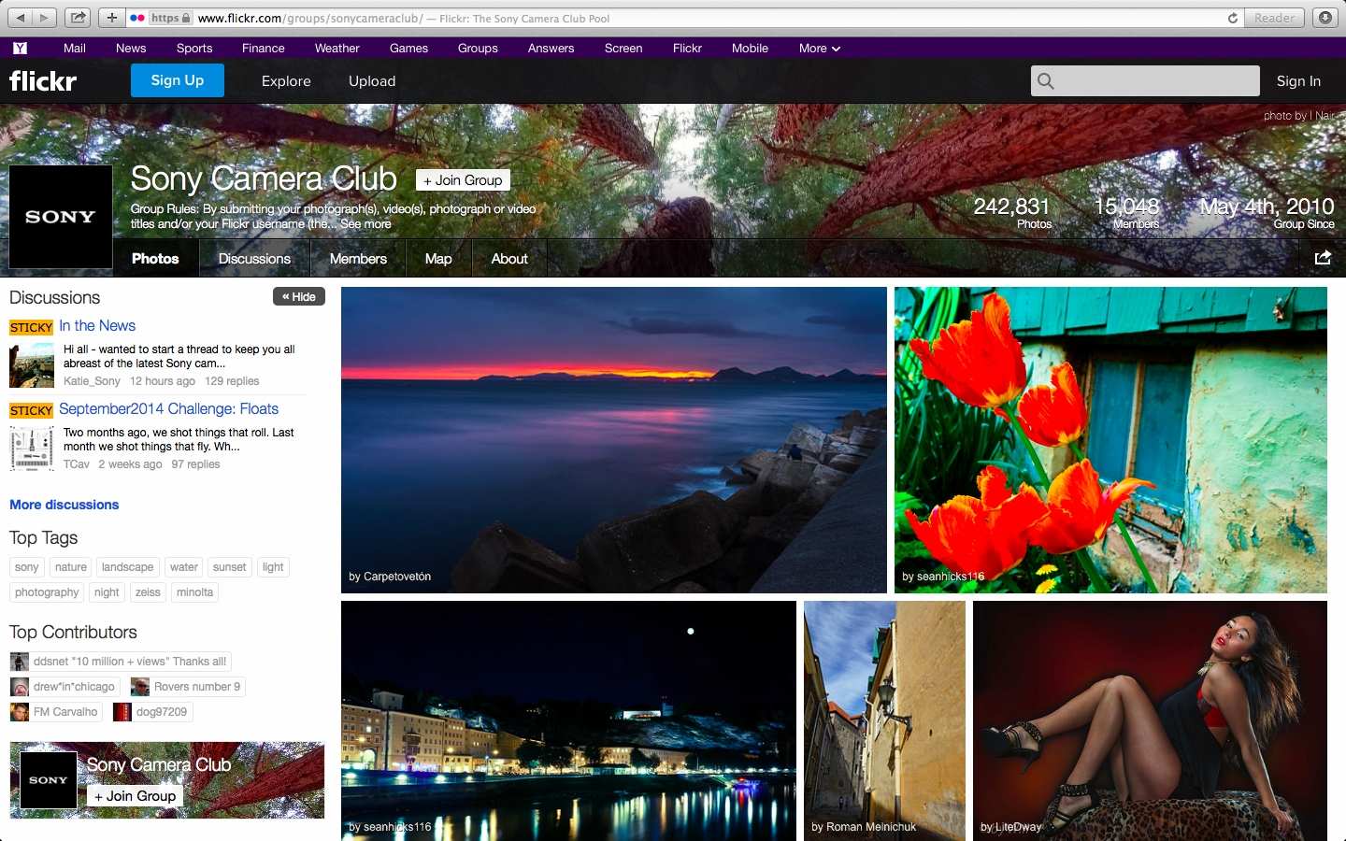
Task: Switch to the About tab
Action: [x=509, y=259]
